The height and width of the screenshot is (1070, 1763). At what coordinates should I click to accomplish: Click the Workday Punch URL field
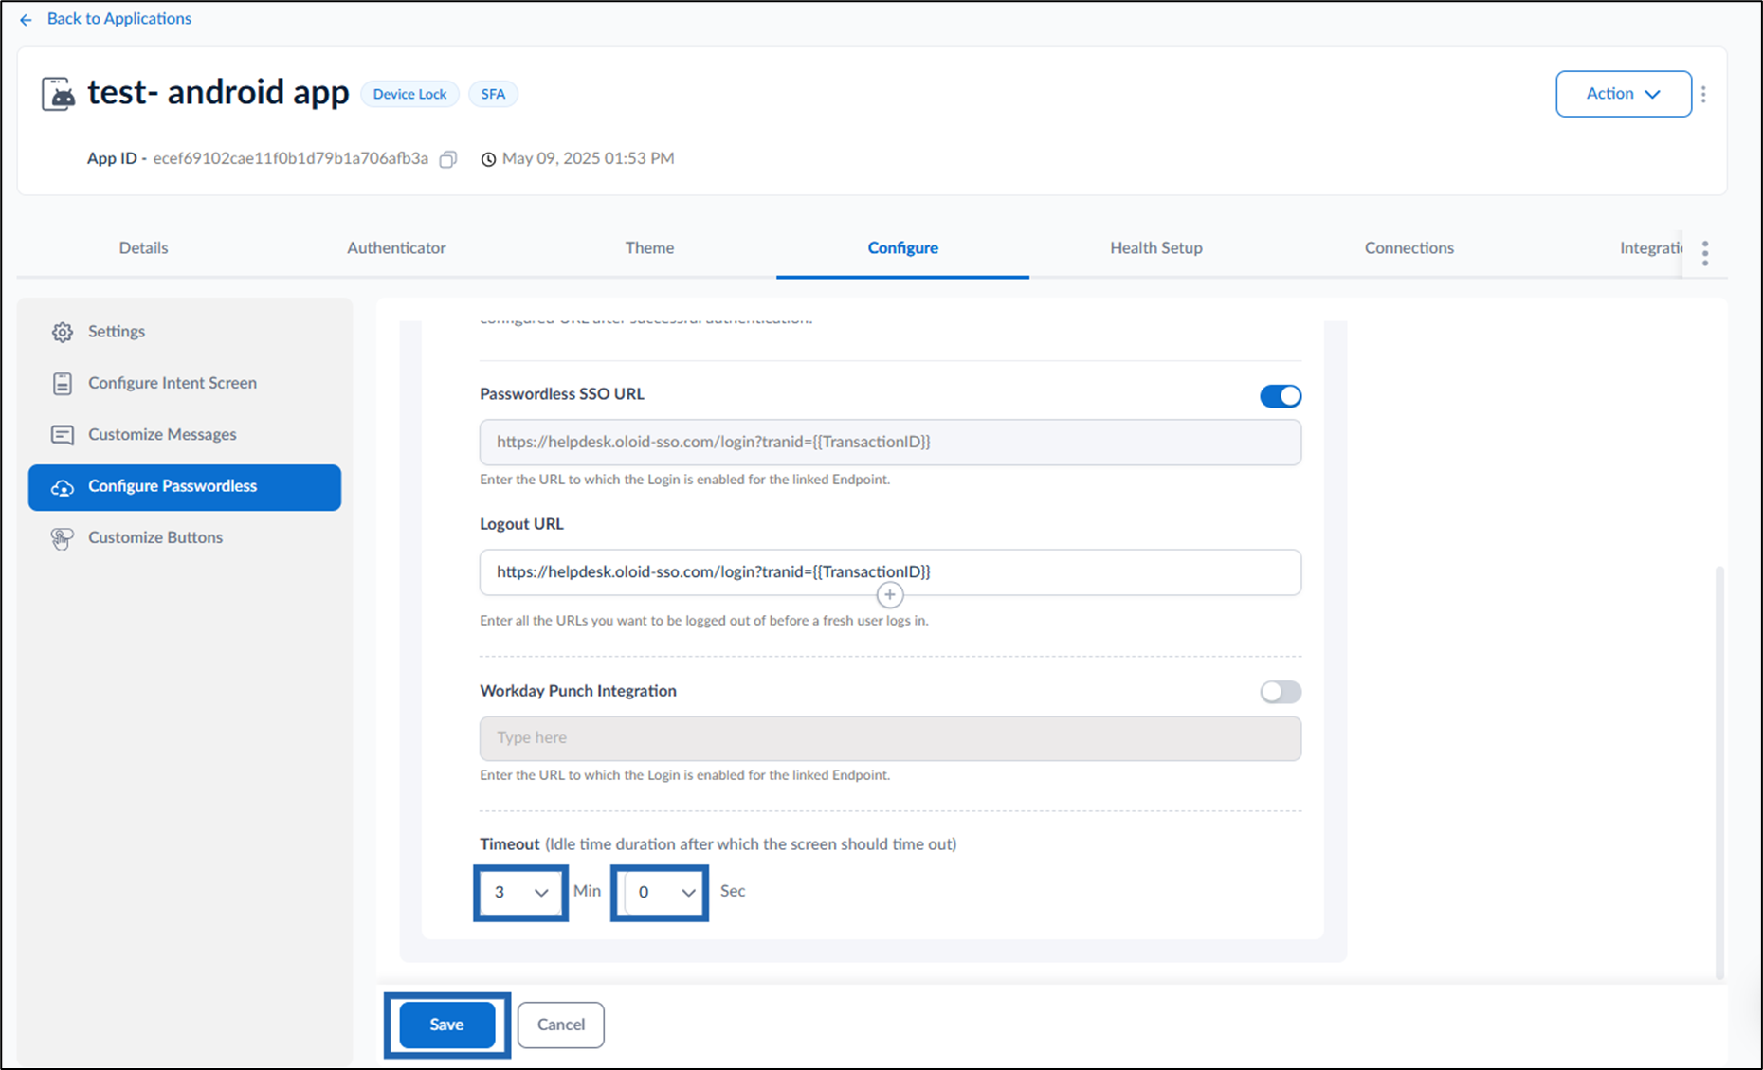coord(890,738)
